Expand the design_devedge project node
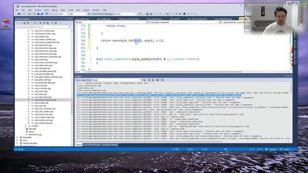 [x=17, y=143]
